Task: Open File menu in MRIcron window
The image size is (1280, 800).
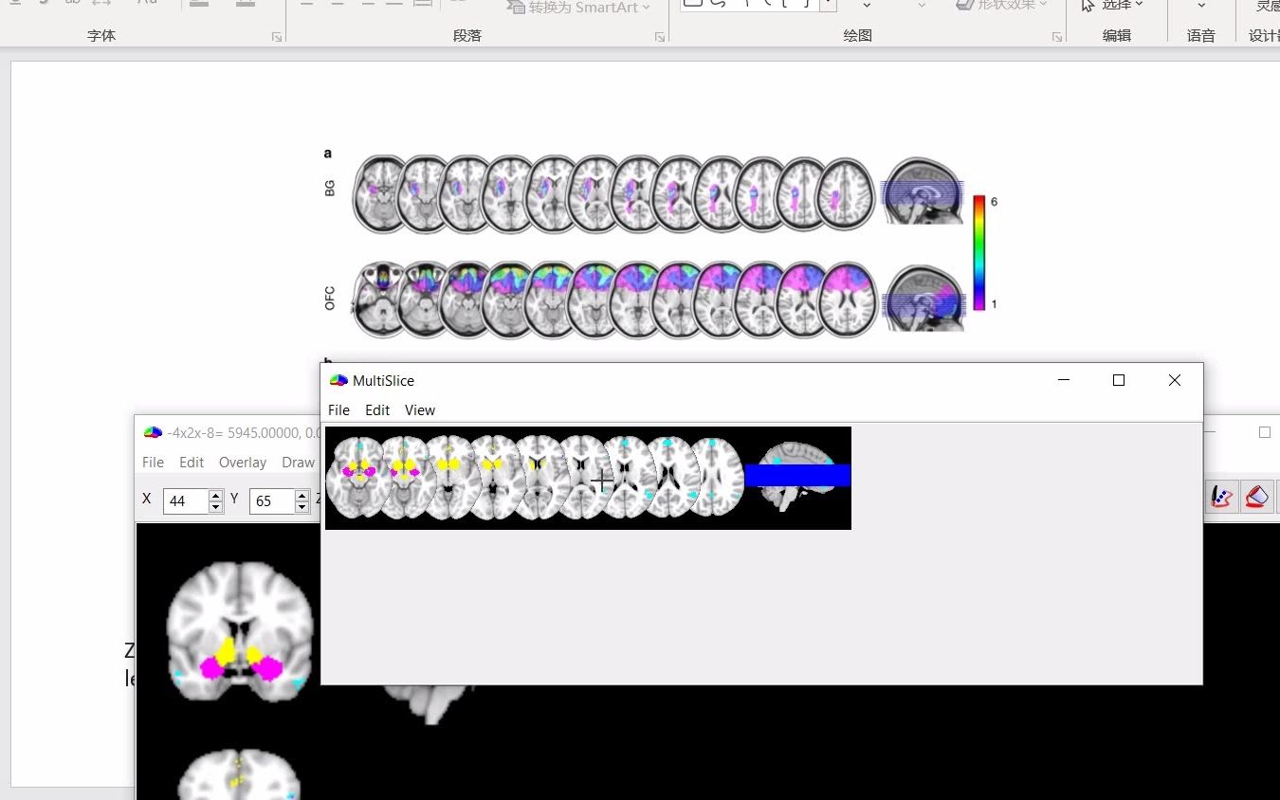Action: pyautogui.click(x=153, y=463)
